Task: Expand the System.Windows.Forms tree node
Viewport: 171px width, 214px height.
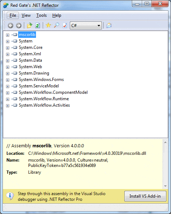Action: 7,80
